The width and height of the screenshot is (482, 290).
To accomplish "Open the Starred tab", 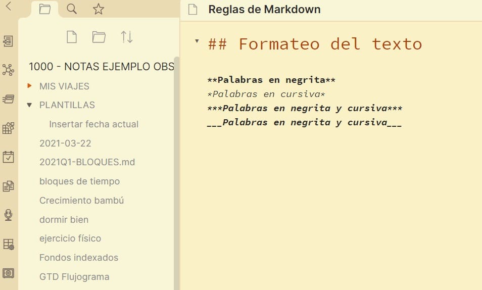I will click(99, 9).
